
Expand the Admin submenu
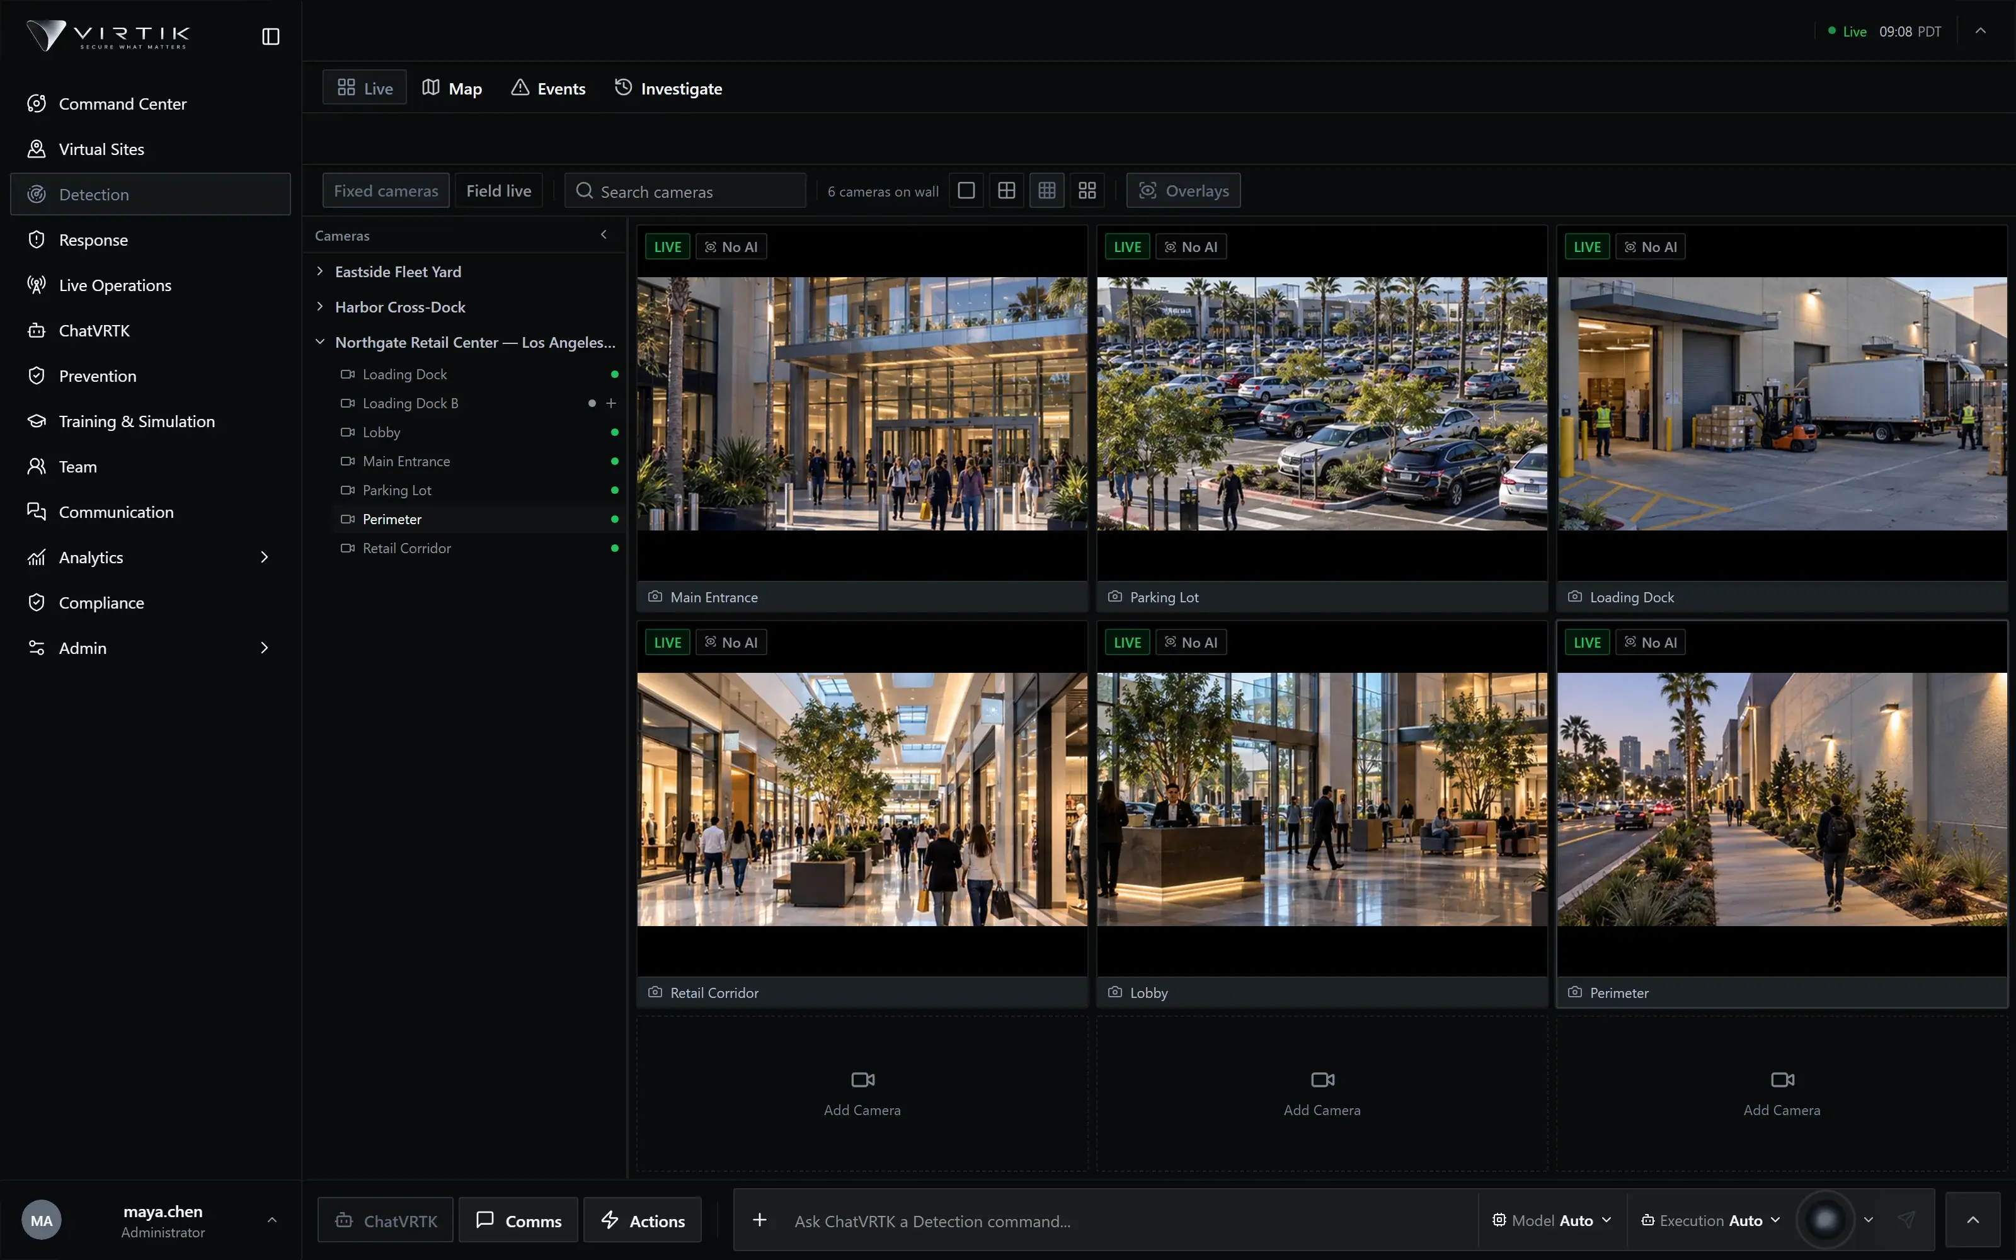264,648
